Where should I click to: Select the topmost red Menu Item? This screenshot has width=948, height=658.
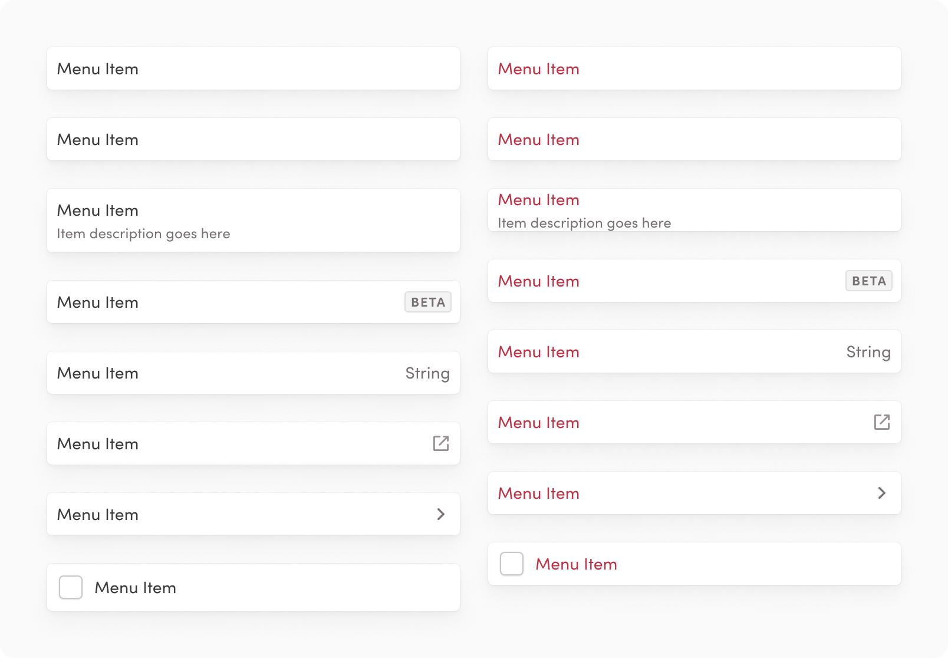click(x=539, y=69)
